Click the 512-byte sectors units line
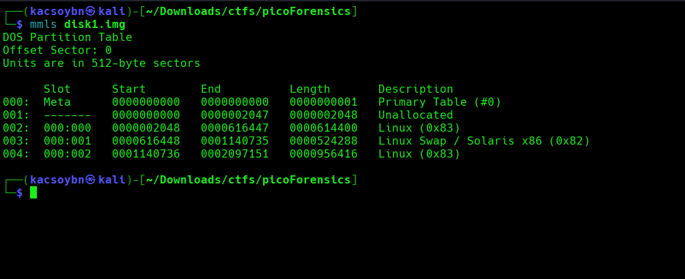 point(102,63)
